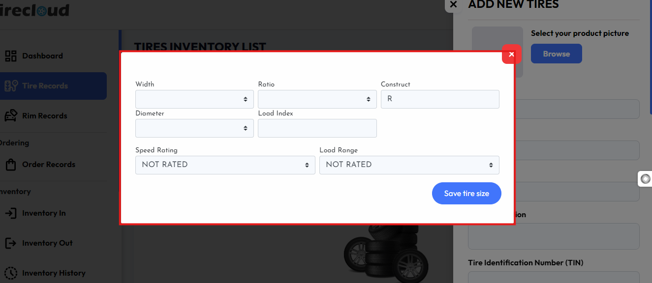The height and width of the screenshot is (283, 652).
Task: Expand the Load Range dropdown
Action: [409, 165]
